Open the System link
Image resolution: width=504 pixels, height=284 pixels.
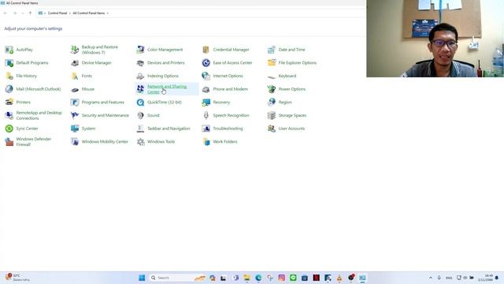88,129
